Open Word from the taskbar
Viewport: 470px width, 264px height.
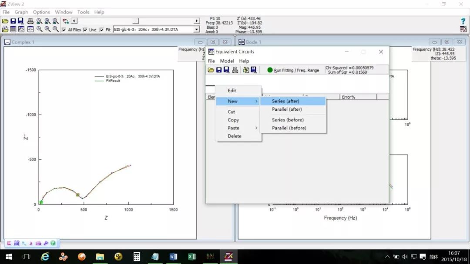[173, 257]
